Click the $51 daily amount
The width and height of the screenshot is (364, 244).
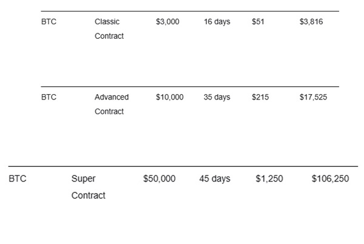(258, 22)
